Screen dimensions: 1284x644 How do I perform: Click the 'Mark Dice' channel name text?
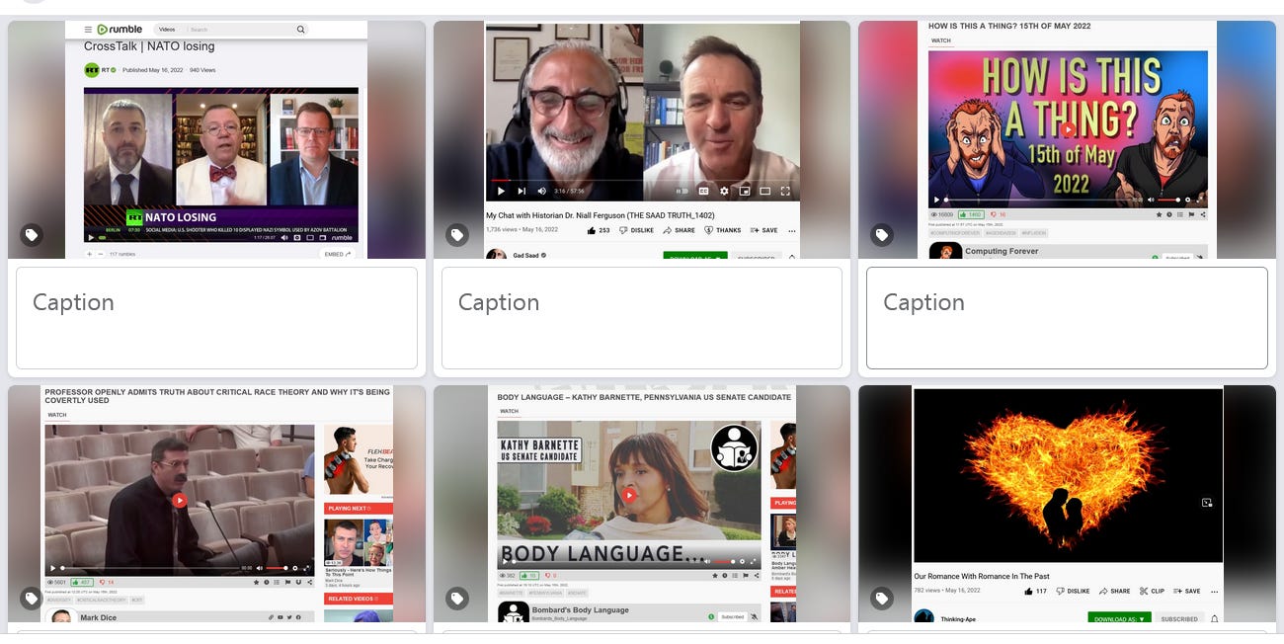tap(97, 617)
